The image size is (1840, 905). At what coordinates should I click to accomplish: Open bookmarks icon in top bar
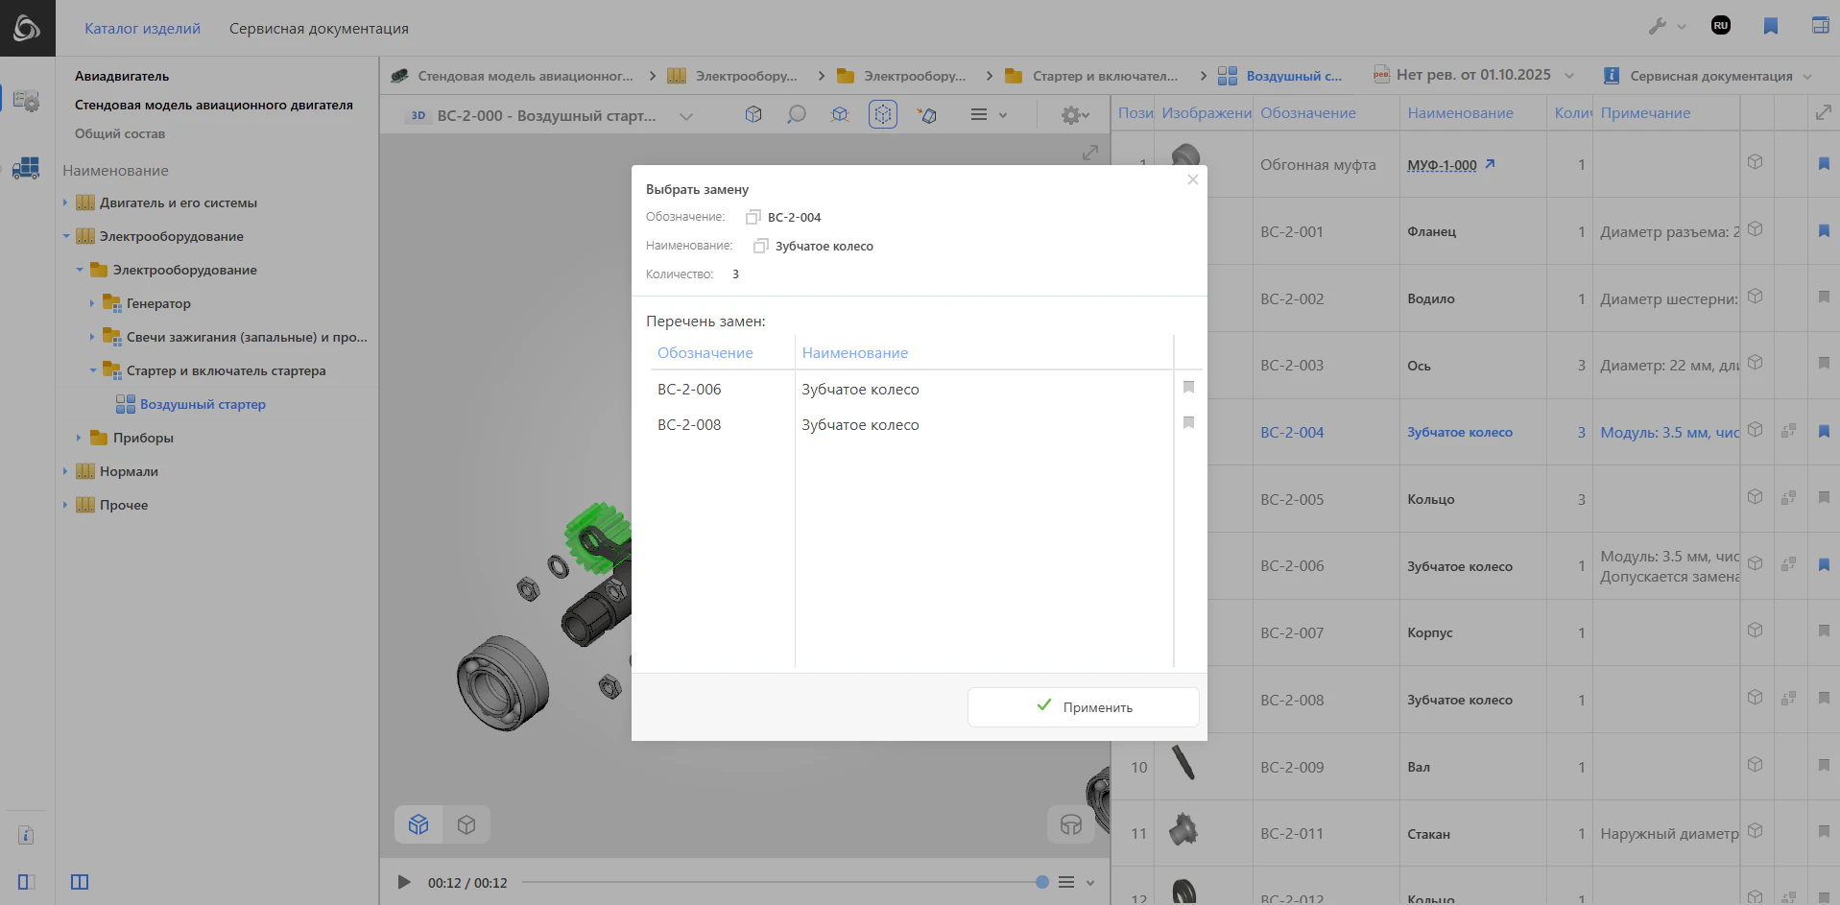1770,27
